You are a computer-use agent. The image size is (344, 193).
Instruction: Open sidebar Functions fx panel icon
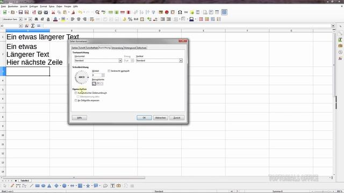click(340, 58)
